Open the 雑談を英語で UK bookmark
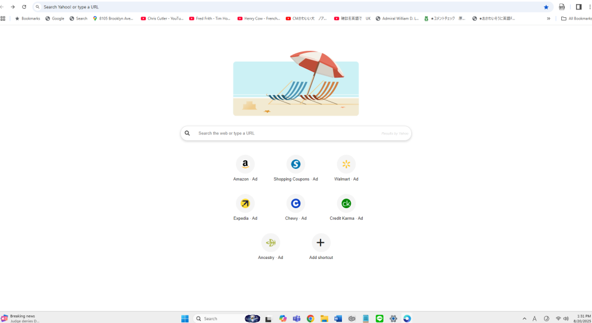 (x=352, y=18)
